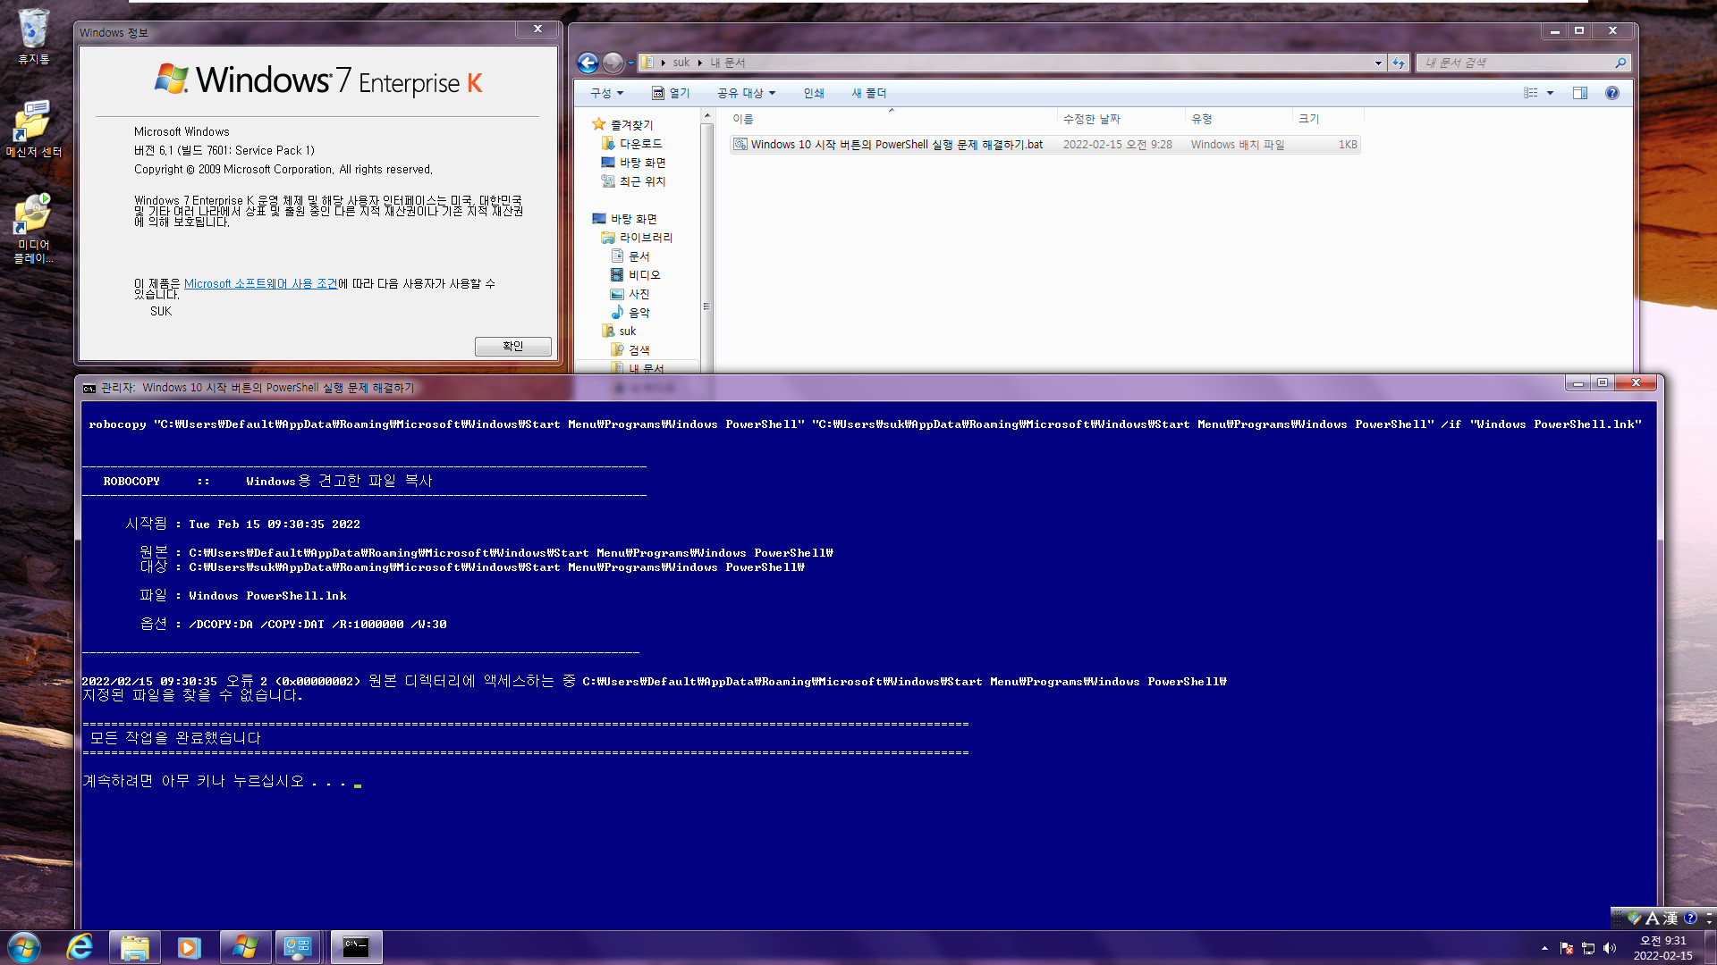The image size is (1717, 965).
Task: Sort by the 이름 column header
Action: (892, 119)
